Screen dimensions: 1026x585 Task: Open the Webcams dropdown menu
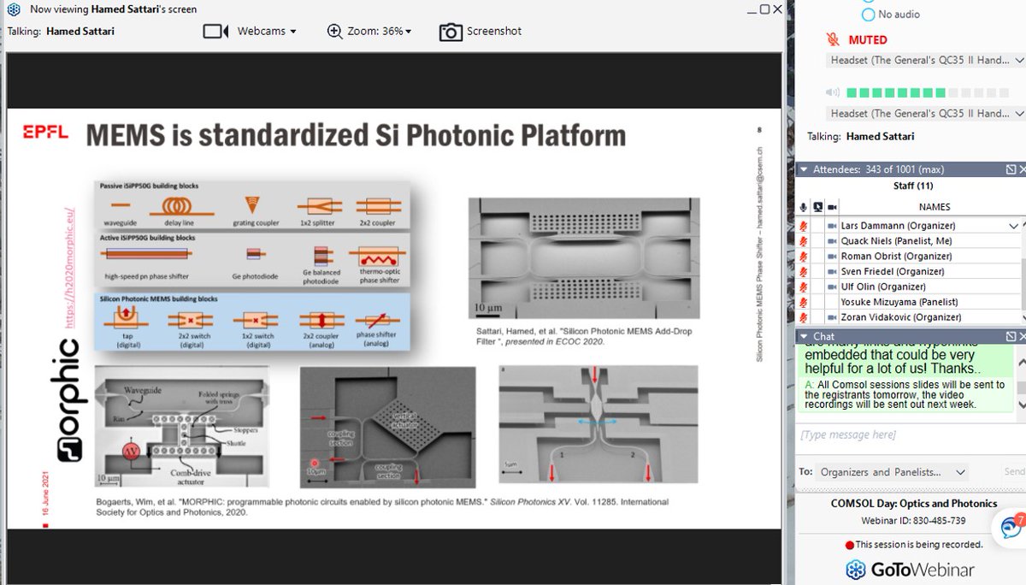pos(267,31)
